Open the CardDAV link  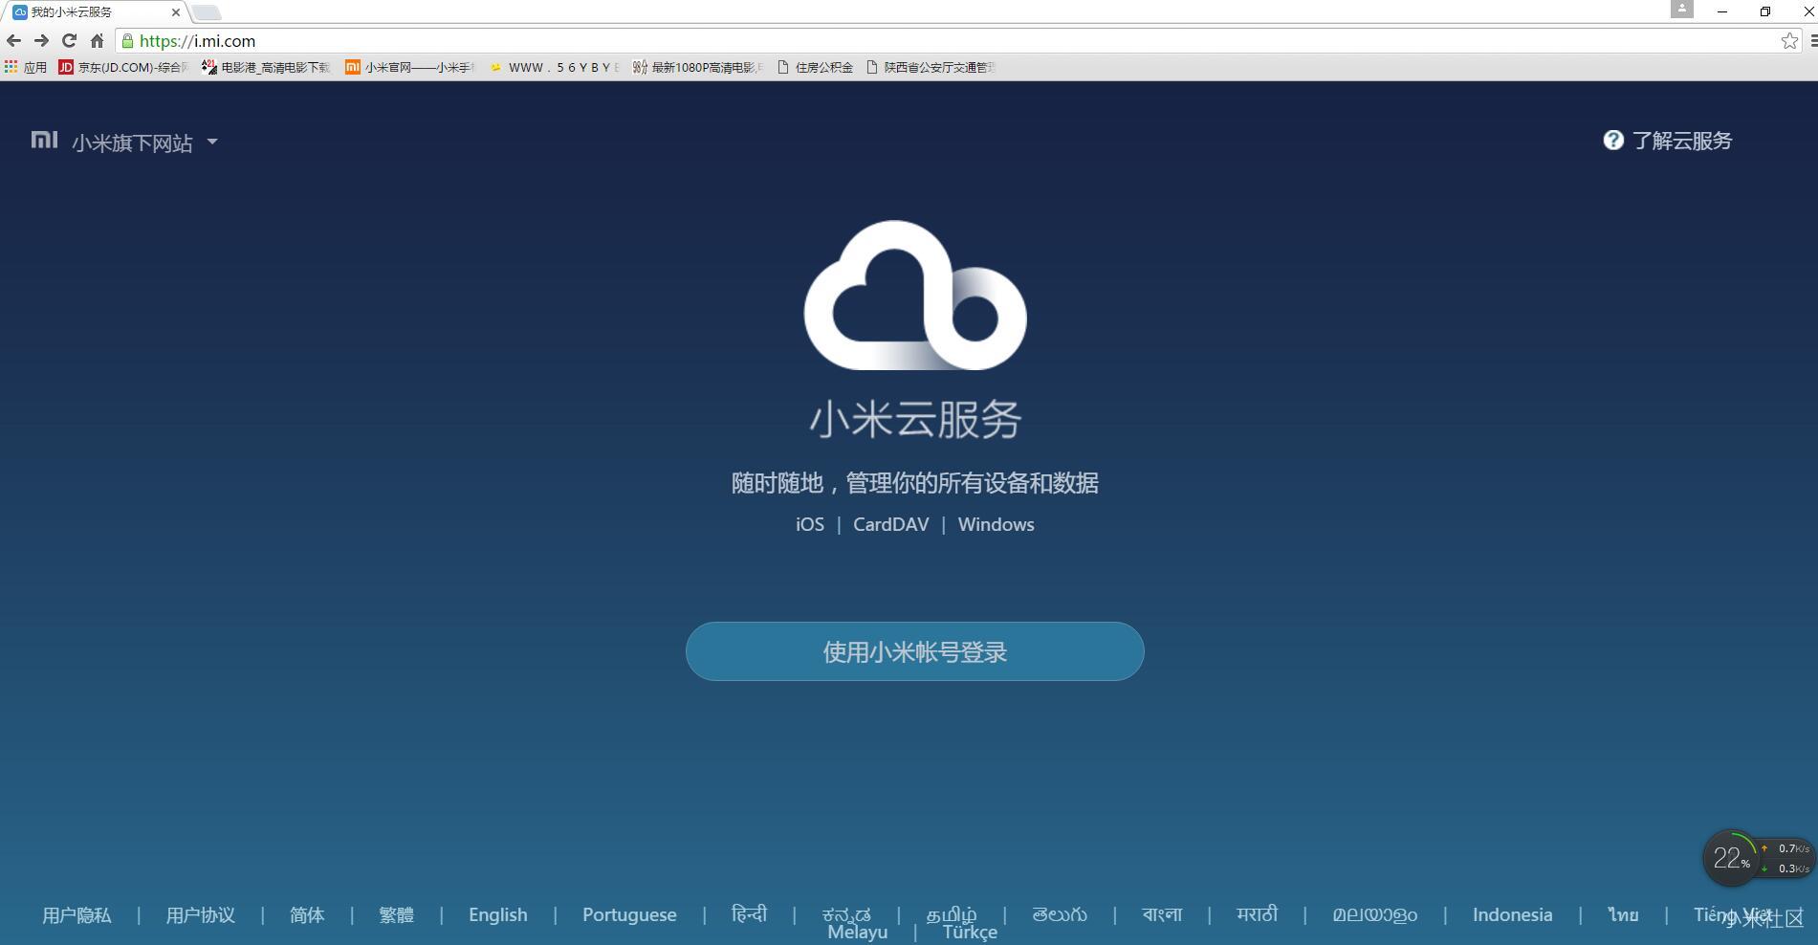coord(890,524)
